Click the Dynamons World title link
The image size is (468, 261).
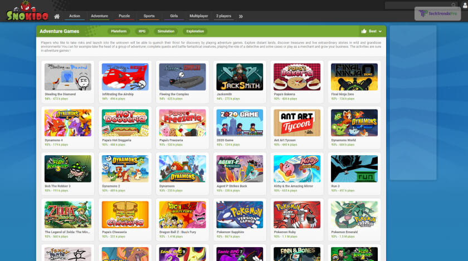[x=344, y=140]
